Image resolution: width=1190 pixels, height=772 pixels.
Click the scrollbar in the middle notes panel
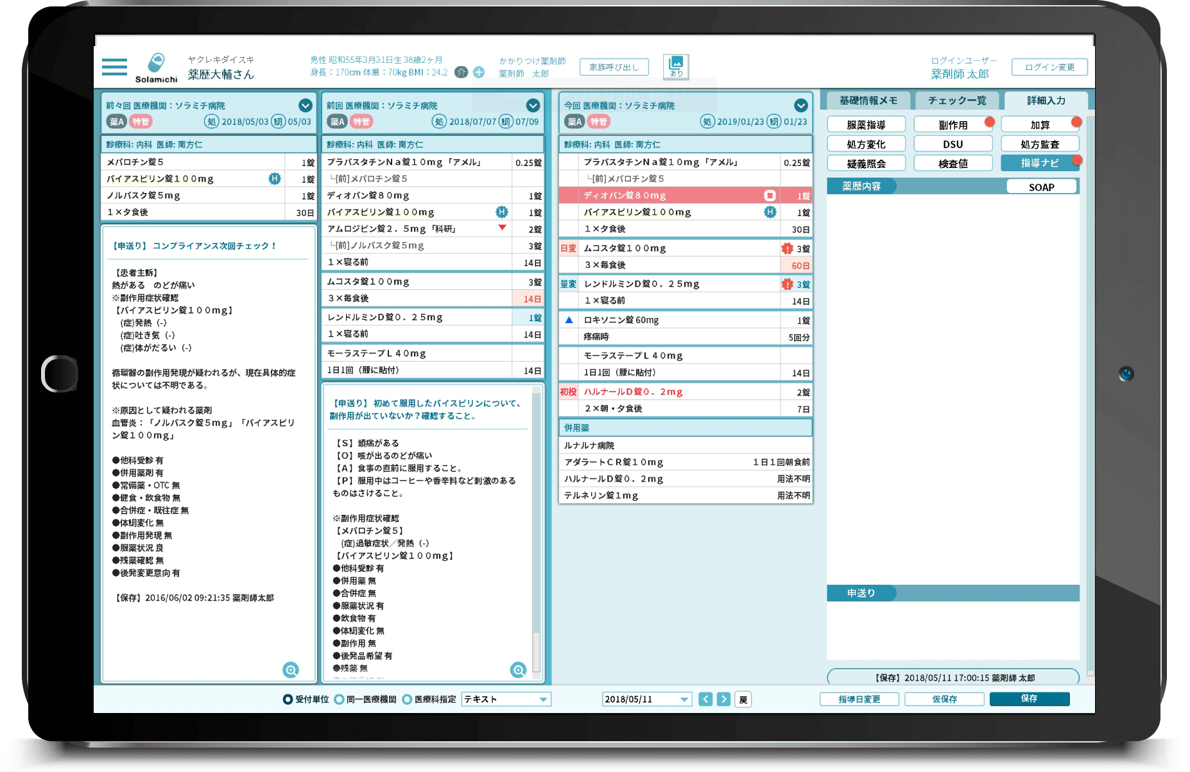point(537,532)
